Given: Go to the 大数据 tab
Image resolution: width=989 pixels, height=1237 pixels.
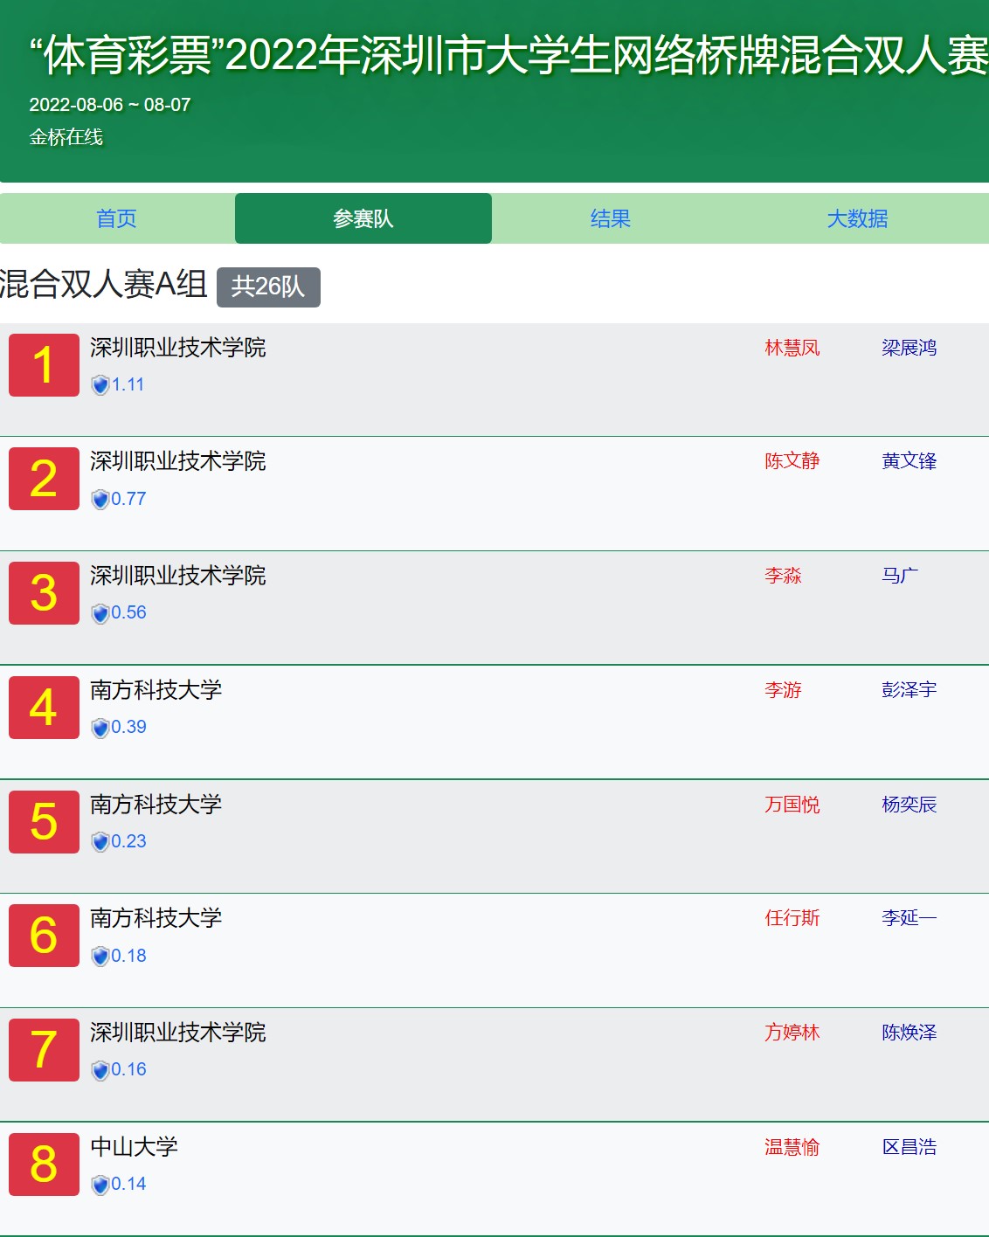Looking at the screenshot, I should point(857,218).
